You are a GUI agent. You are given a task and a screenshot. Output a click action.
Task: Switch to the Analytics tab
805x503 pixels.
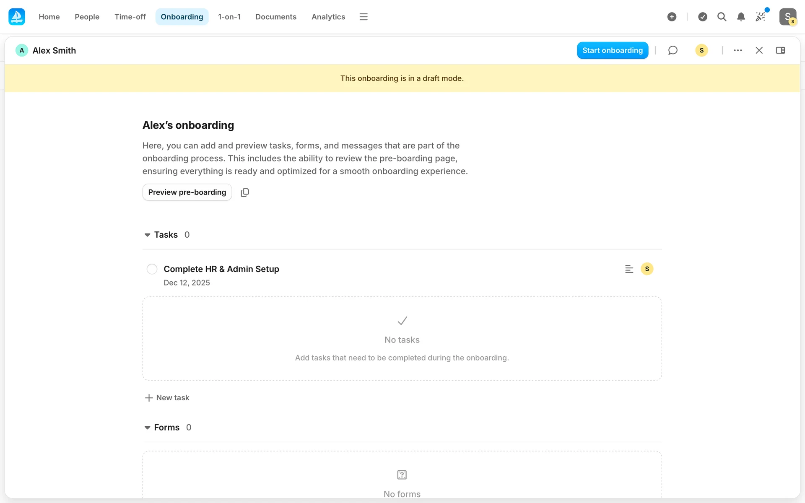pyautogui.click(x=328, y=17)
